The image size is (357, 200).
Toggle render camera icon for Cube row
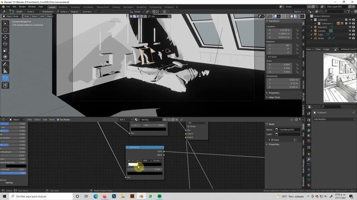pyautogui.click(x=354, y=34)
